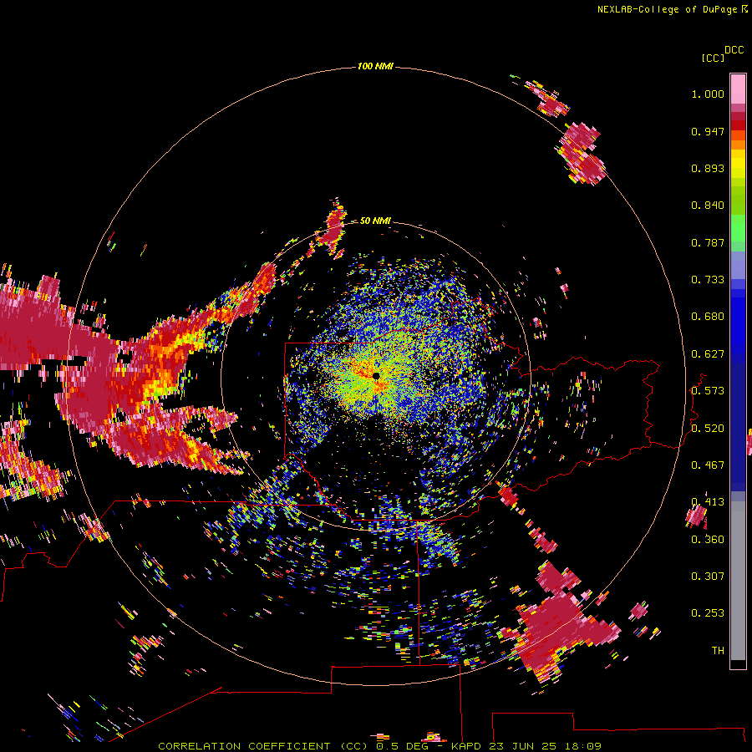Click the 0.5 DEG elevation text
The image size is (752, 752).
402,746
